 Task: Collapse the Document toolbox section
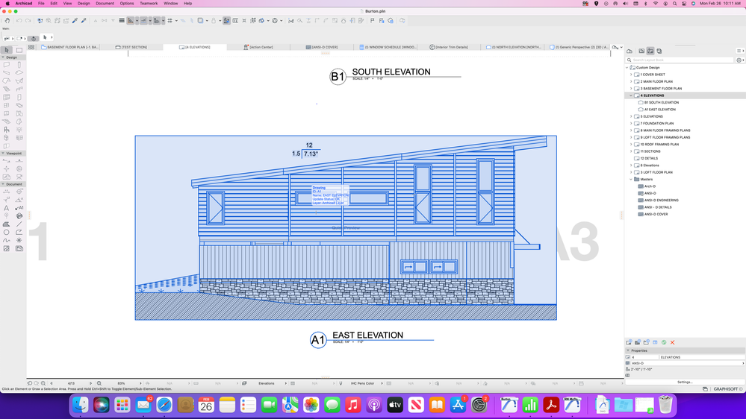[3, 184]
